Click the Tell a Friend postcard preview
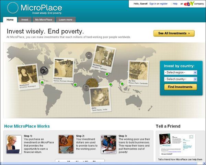The width and height of the screenshot is (206, 165). pos(178,145)
